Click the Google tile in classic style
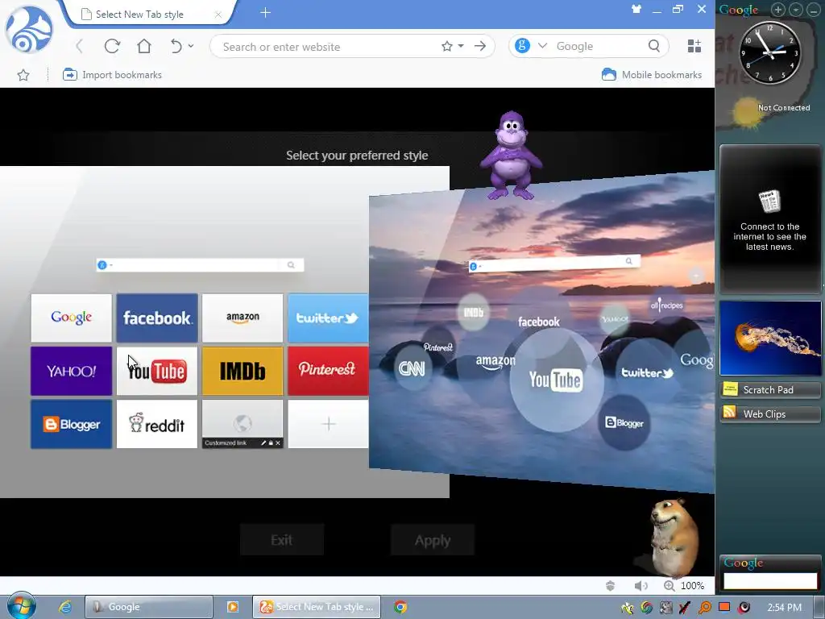 (x=72, y=318)
